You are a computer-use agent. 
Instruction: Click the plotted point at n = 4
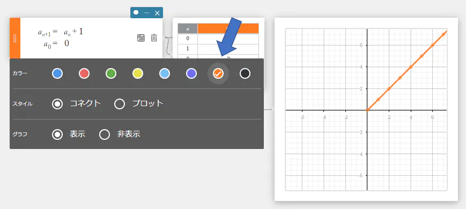[411, 67]
